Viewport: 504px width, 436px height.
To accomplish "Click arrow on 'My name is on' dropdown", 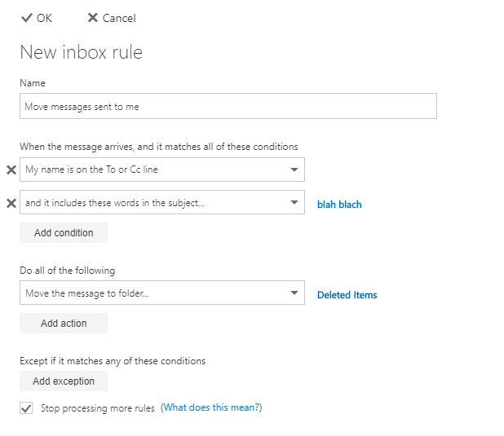I will click(x=294, y=170).
